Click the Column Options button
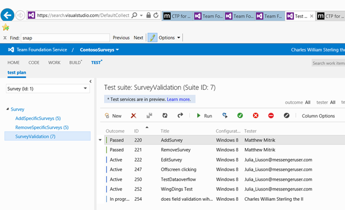 [318, 116]
